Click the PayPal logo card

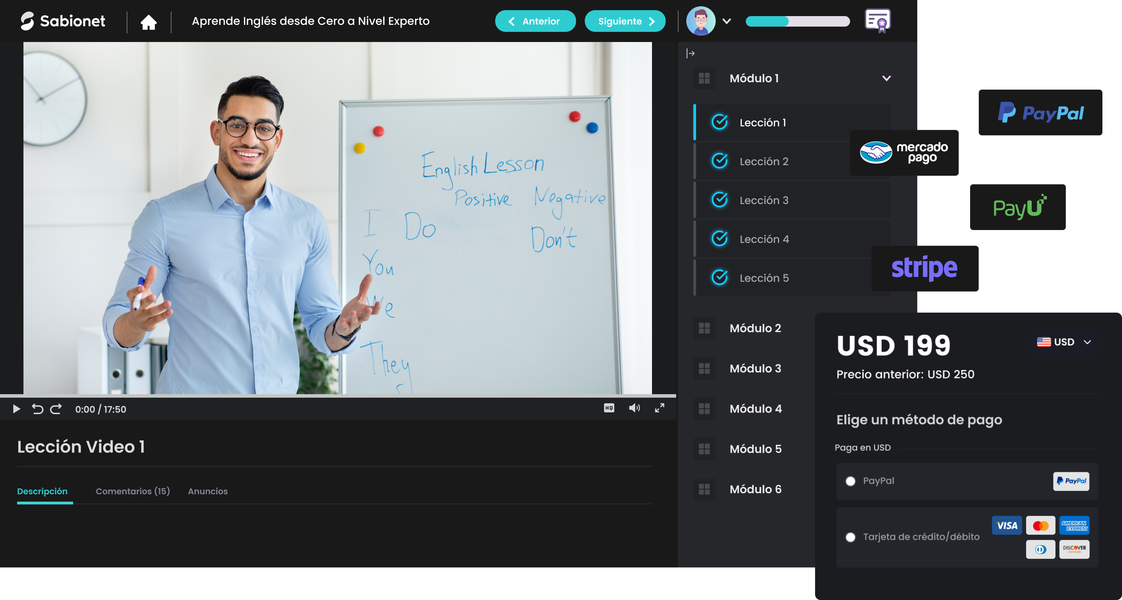click(1040, 112)
